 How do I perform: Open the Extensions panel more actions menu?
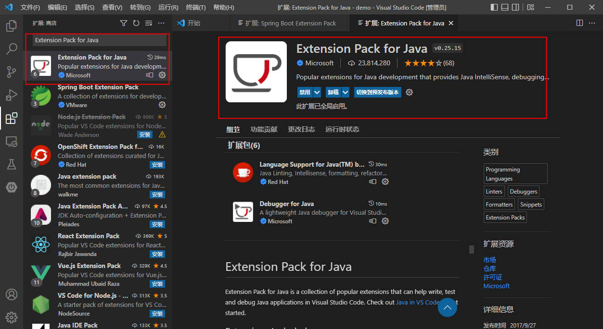pos(161,23)
